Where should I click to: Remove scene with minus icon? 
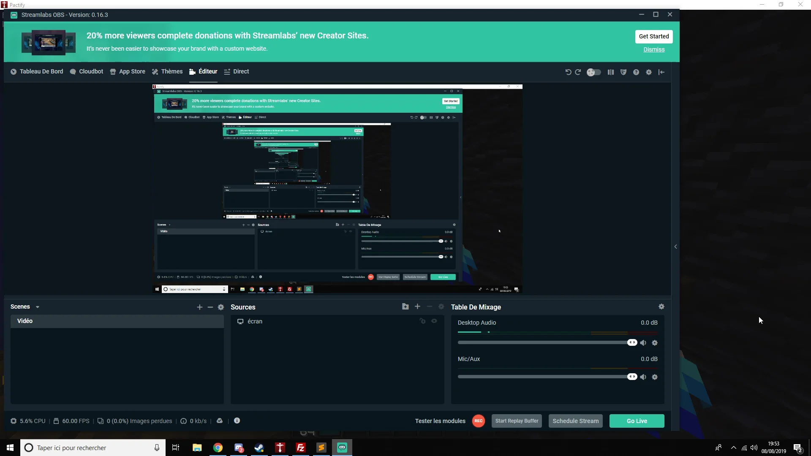tap(210, 307)
